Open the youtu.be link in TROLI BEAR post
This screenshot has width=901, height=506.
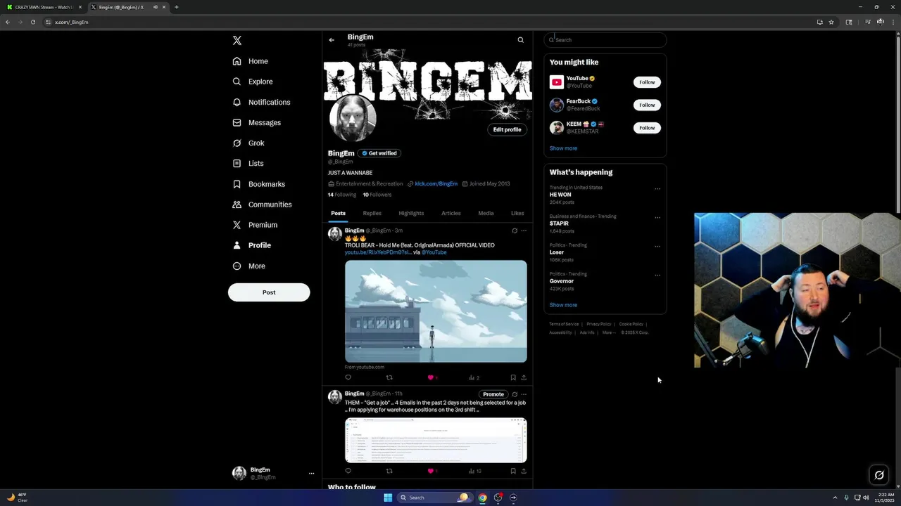[x=378, y=252]
